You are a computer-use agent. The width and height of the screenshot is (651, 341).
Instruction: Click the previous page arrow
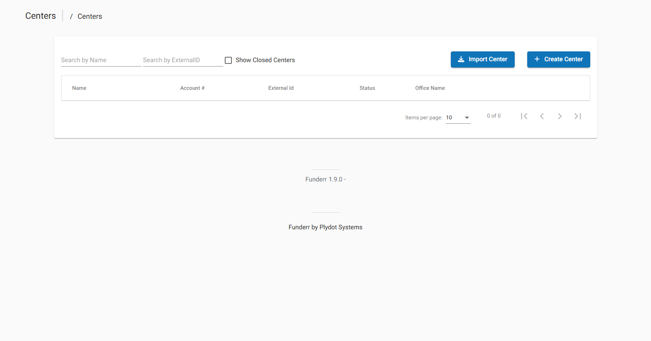tap(542, 116)
